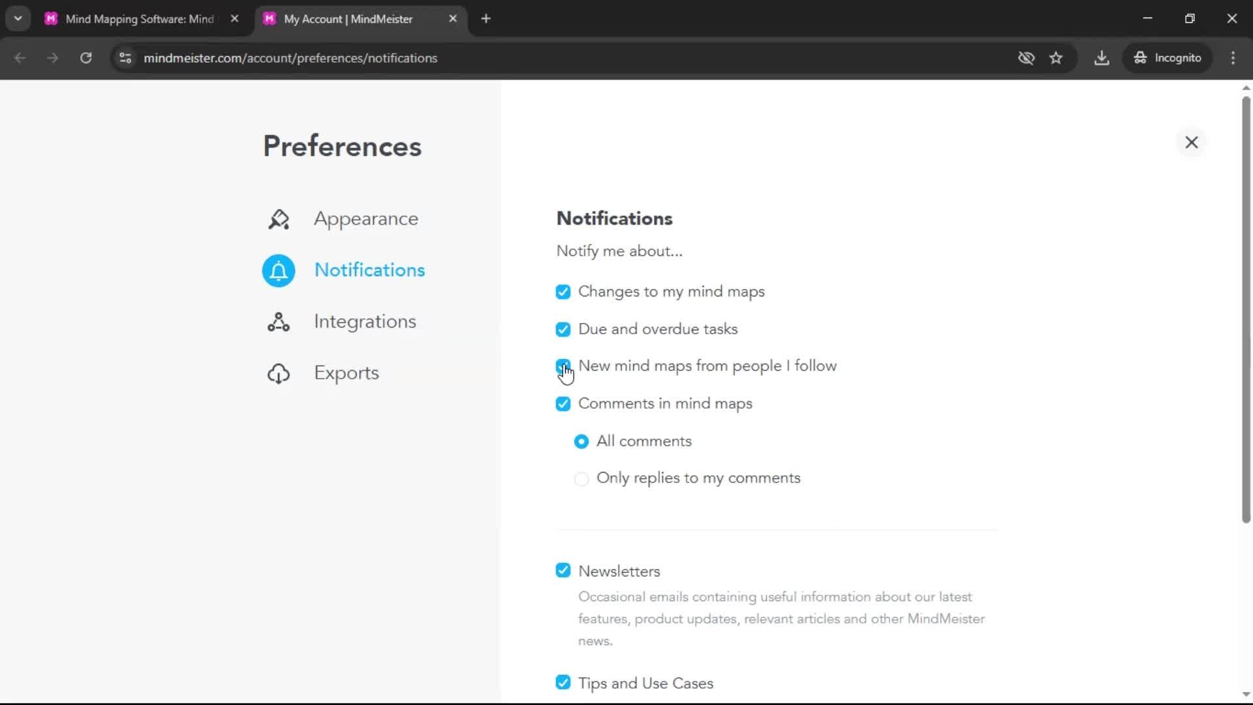Click the address bar URL
1253x705 pixels.
[290, 58]
